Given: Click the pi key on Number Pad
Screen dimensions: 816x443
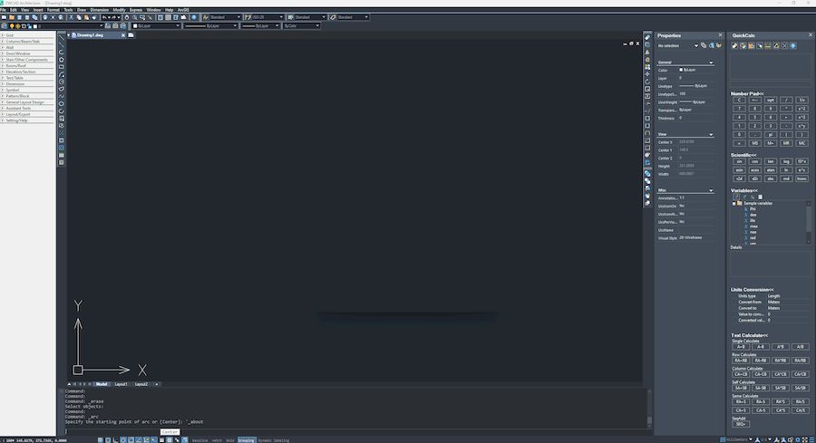Looking at the screenshot, I should pos(770,134).
